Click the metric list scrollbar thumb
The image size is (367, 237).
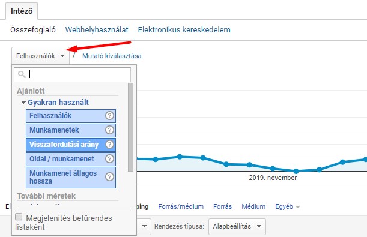[130, 127]
